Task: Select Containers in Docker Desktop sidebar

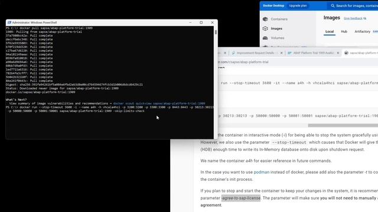Action: [279, 19]
